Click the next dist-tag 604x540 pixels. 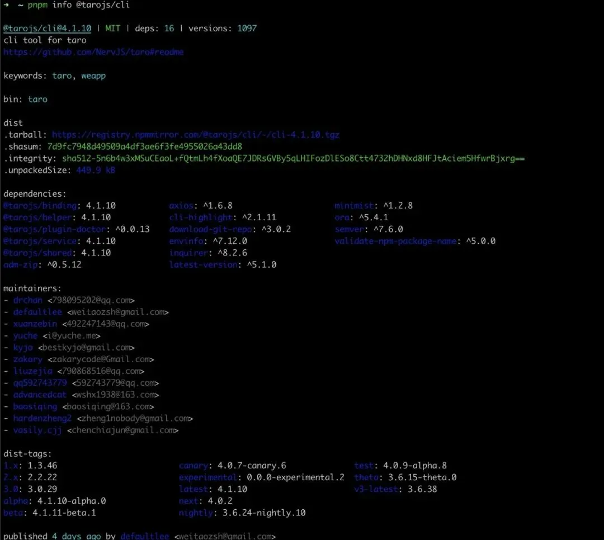(x=188, y=501)
